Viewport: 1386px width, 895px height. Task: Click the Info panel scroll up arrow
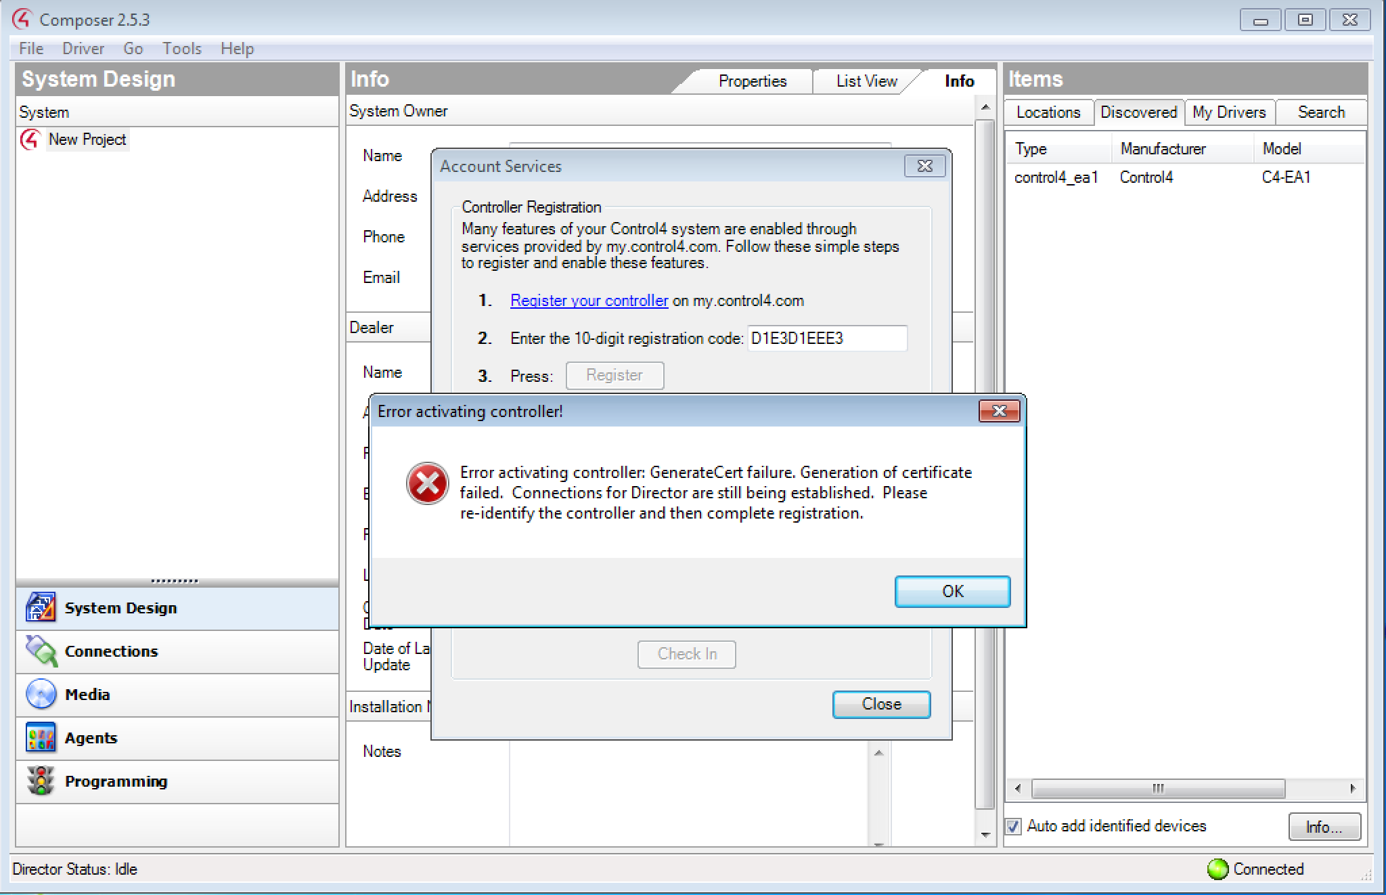coord(985,107)
